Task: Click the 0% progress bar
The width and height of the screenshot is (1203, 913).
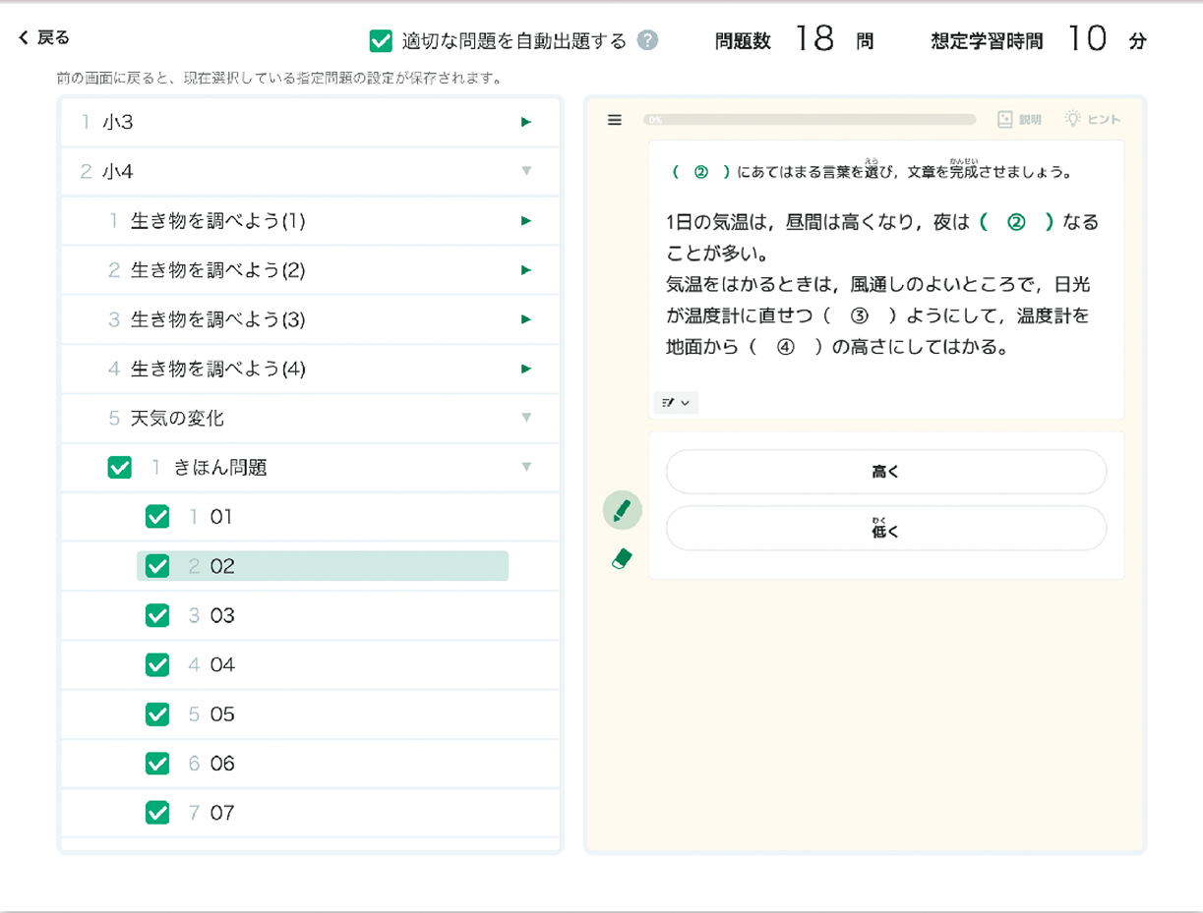Action: (x=809, y=120)
